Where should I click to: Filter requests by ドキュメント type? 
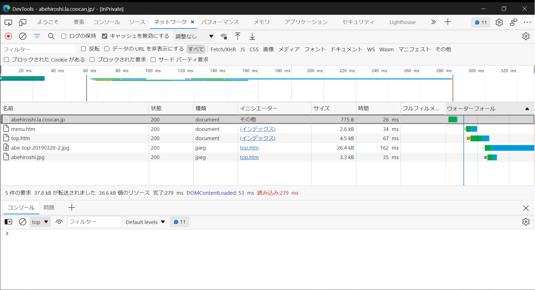[x=347, y=49]
